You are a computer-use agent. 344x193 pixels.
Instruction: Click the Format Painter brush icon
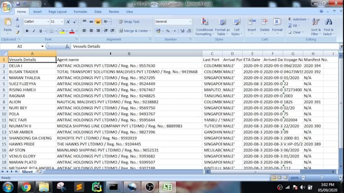(x=17, y=32)
